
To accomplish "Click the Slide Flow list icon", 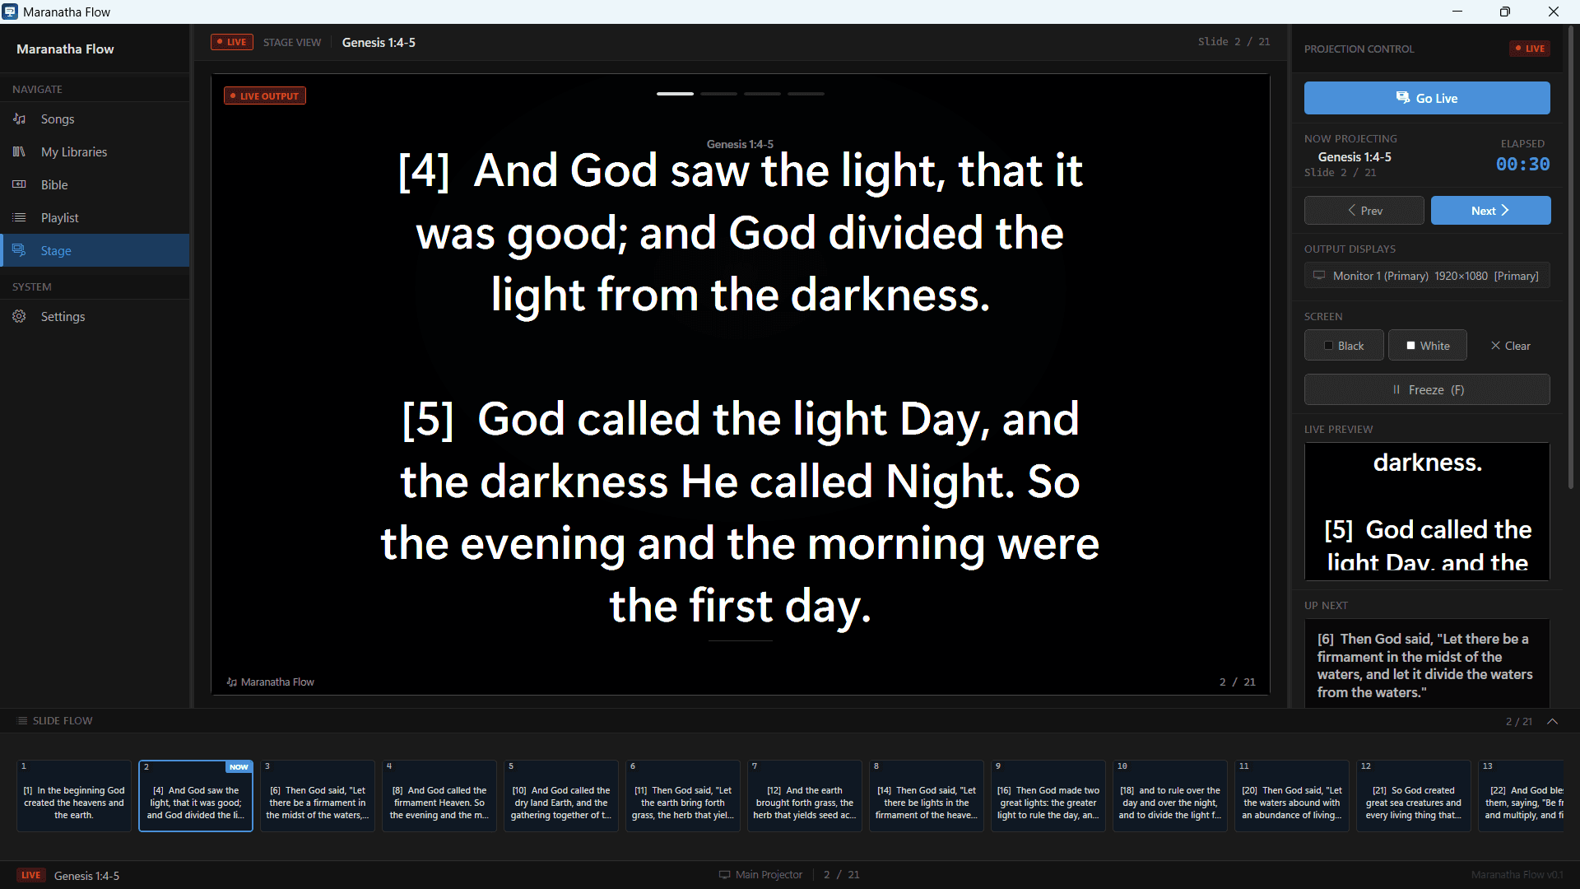I will point(22,721).
